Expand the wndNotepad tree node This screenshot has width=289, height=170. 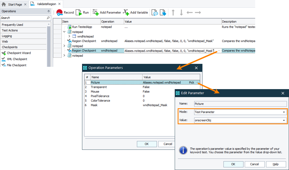[69, 36]
